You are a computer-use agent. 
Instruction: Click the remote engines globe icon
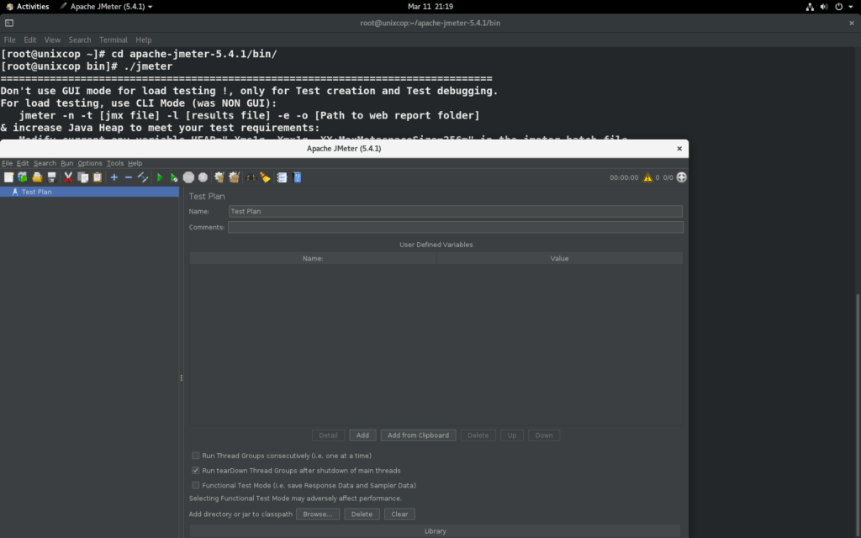click(x=681, y=177)
